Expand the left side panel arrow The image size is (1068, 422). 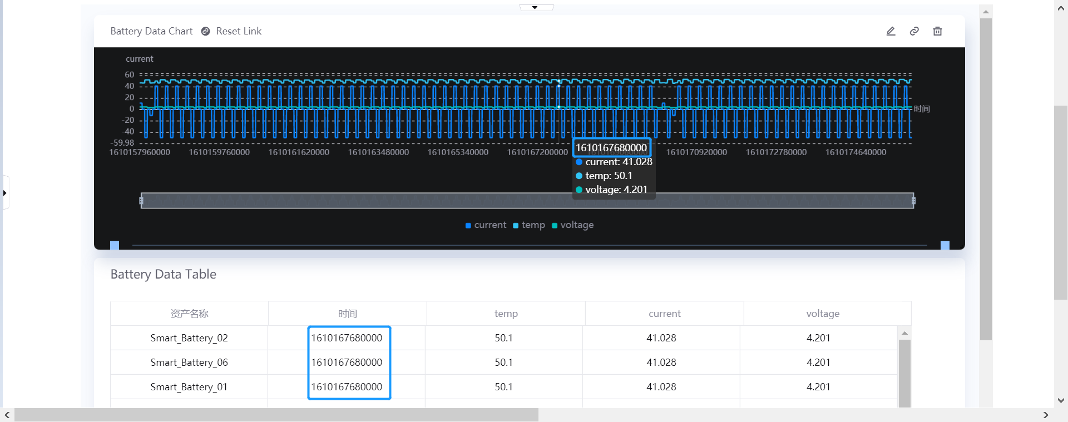pyautogui.click(x=5, y=193)
